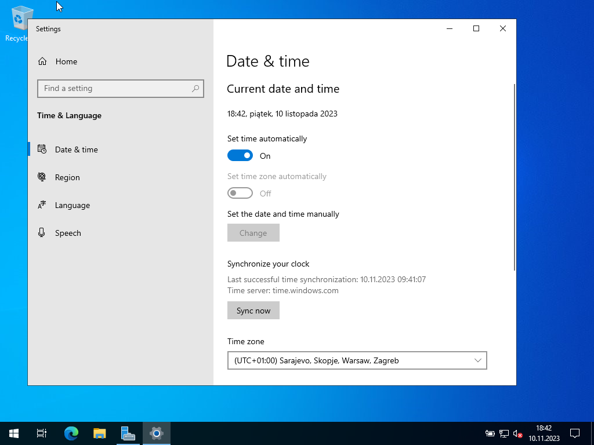Open the Time zone dropdown
594x445 pixels.
pos(357,360)
